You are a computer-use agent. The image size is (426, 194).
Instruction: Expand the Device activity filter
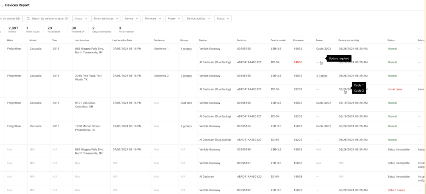(198, 19)
